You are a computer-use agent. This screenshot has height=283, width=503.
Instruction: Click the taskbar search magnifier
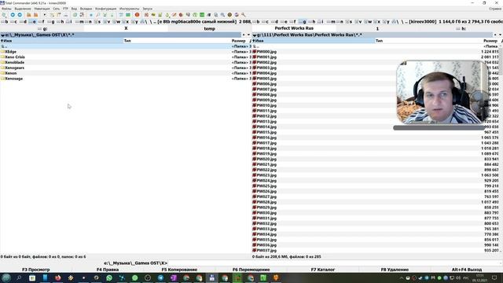click(19, 277)
